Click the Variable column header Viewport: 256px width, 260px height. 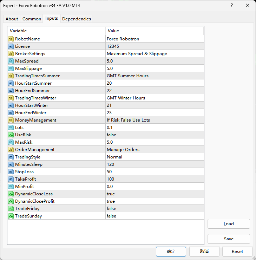click(x=56, y=31)
